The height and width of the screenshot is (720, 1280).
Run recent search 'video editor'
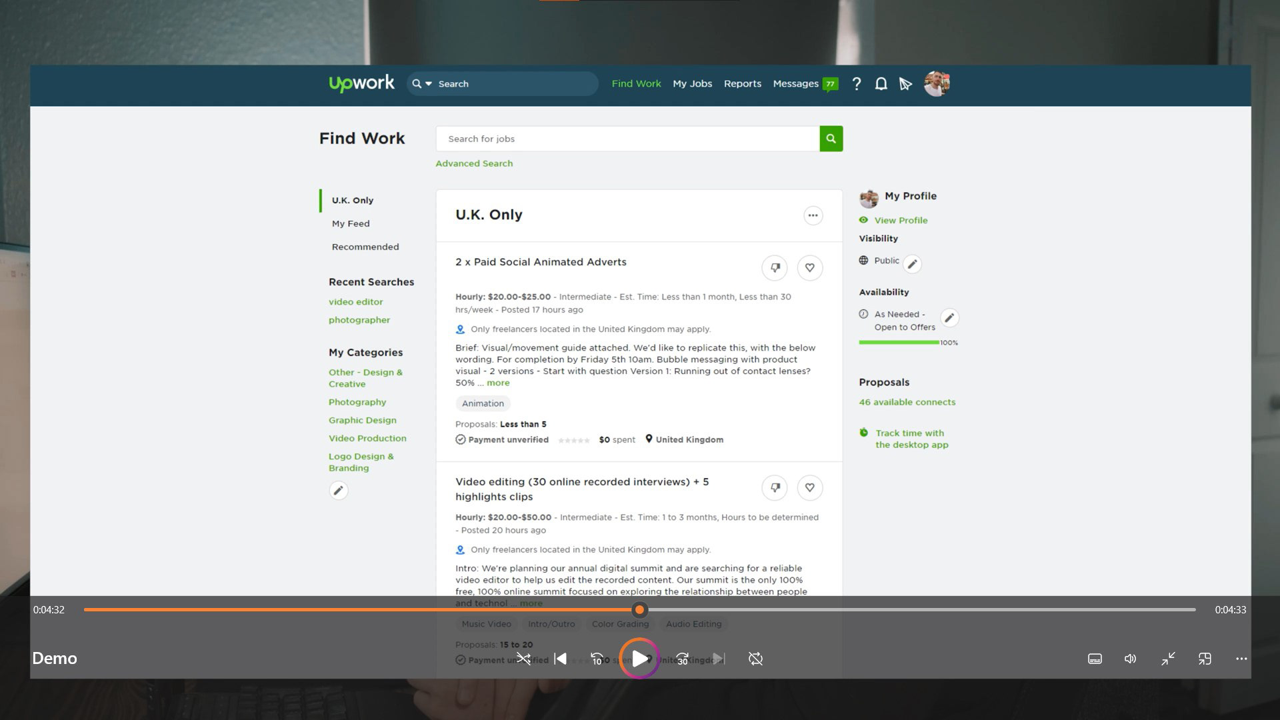pyautogui.click(x=355, y=302)
